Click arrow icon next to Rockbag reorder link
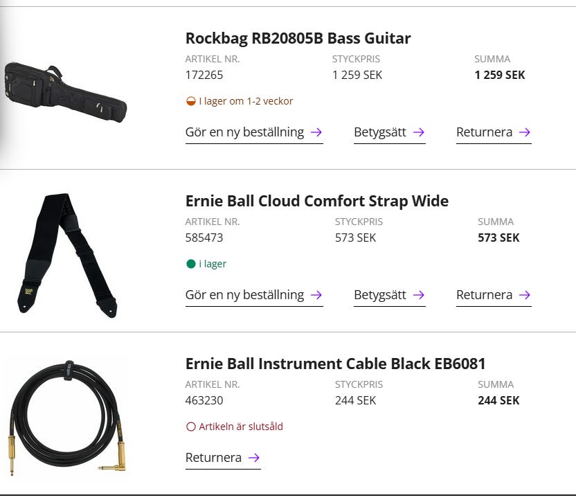This screenshot has height=500, width=576. click(316, 132)
